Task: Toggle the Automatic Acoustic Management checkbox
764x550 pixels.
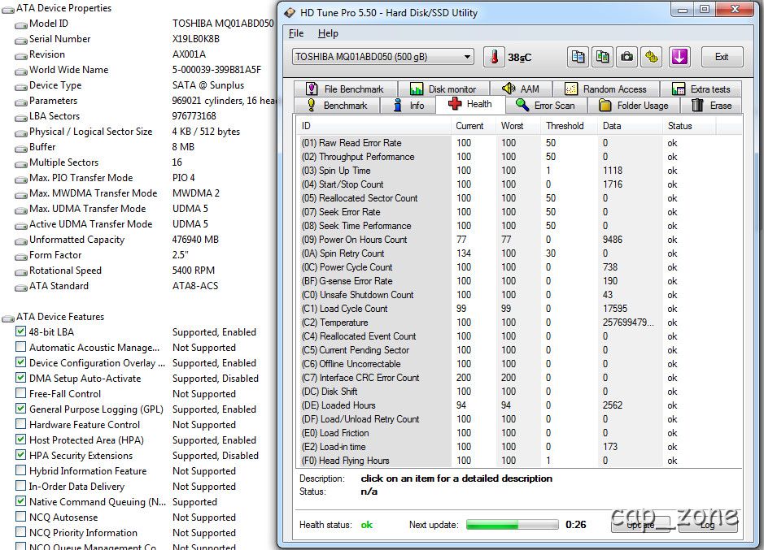Action: point(20,347)
